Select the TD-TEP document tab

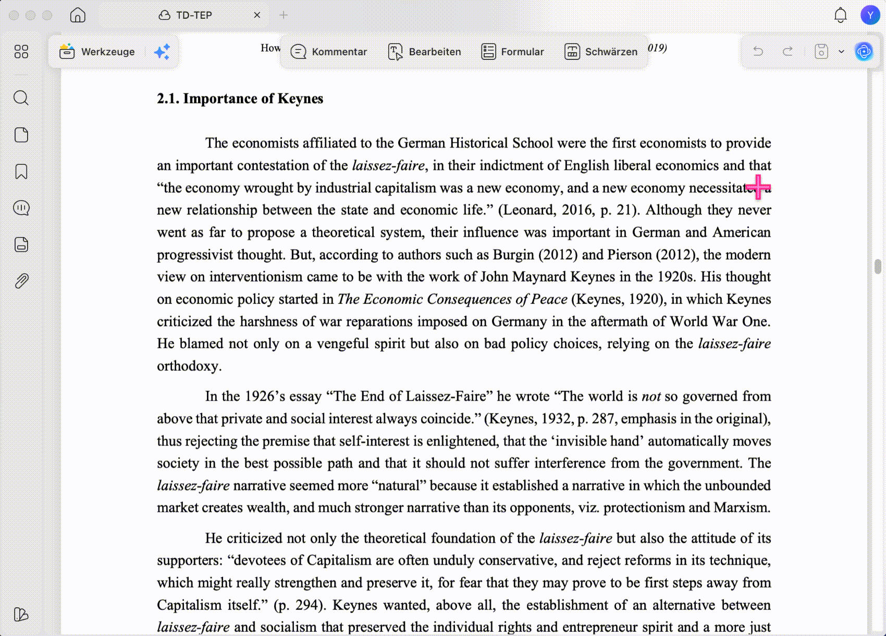pyautogui.click(x=185, y=15)
